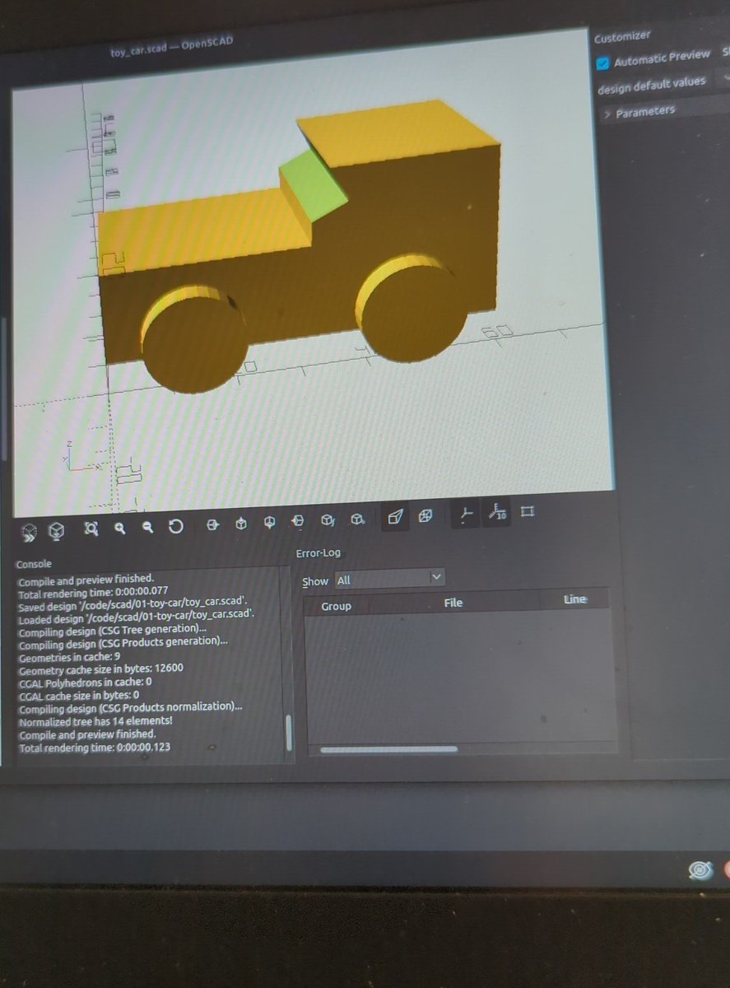Click 'Total rendering time: 0:00:00.077' line
The image size is (730, 988).
pyautogui.click(x=92, y=591)
